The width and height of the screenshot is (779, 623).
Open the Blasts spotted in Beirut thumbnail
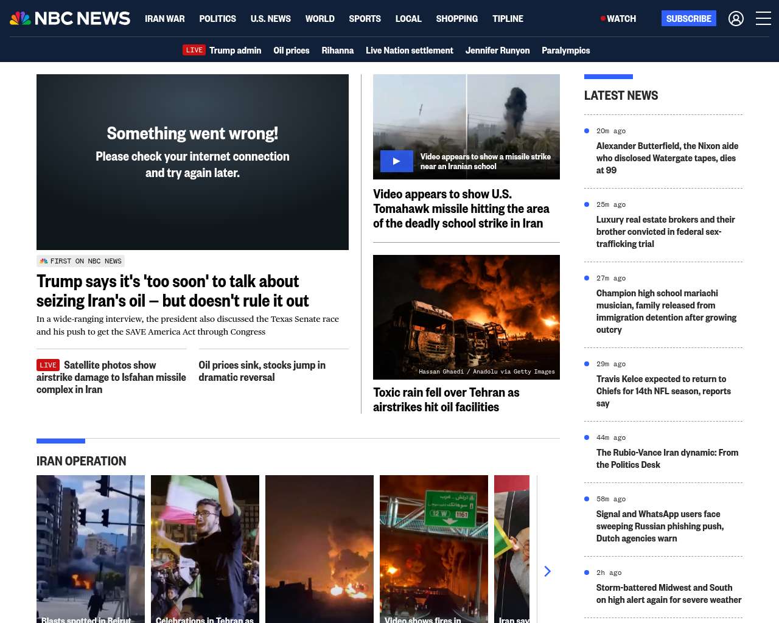tap(91, 548)
